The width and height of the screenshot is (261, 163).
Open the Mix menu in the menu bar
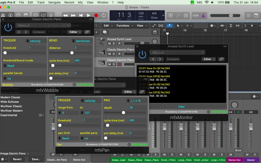pos(80,2)
